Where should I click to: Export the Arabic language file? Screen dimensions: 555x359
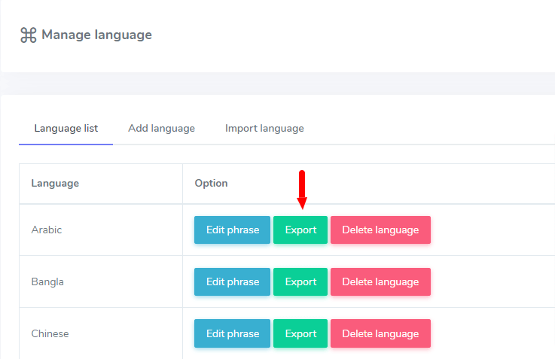point(300,230)
